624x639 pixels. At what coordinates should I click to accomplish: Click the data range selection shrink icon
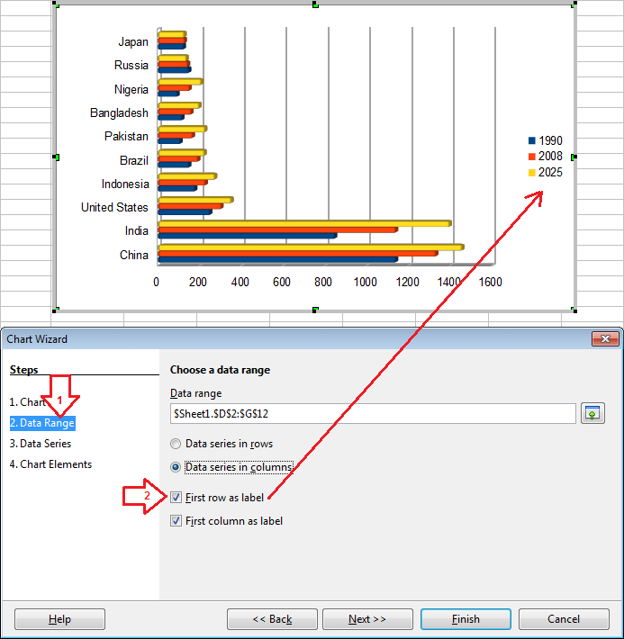(592, 413)
